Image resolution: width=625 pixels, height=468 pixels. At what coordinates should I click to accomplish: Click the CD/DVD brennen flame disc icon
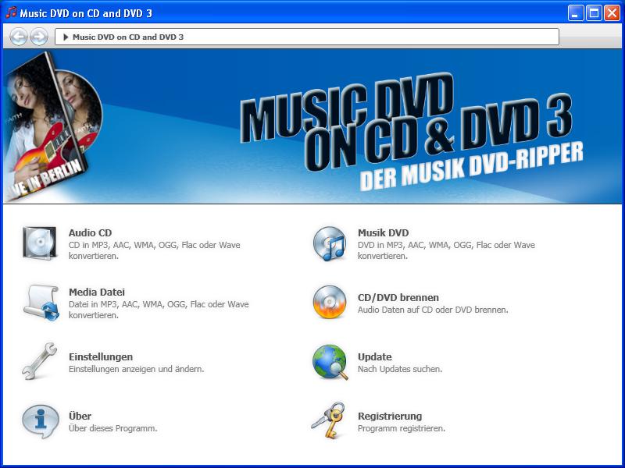point(329,303)
